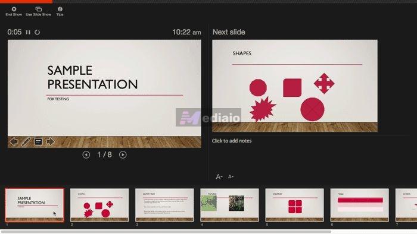Increase notes font size

click(219, 176)
